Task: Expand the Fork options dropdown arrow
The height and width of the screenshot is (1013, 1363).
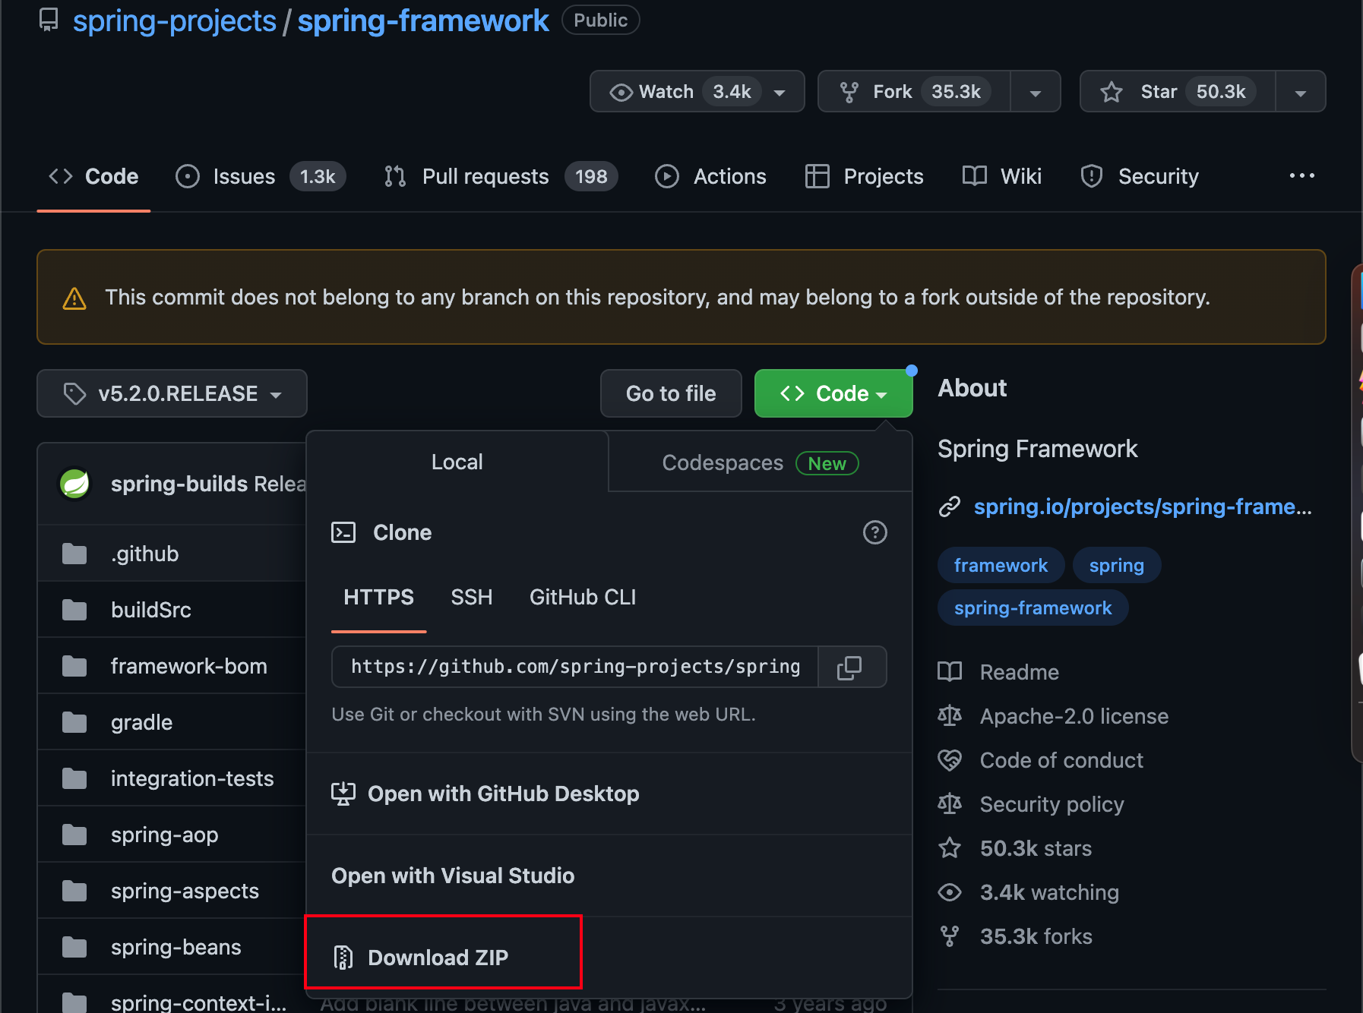Action: click(1036, 93)
